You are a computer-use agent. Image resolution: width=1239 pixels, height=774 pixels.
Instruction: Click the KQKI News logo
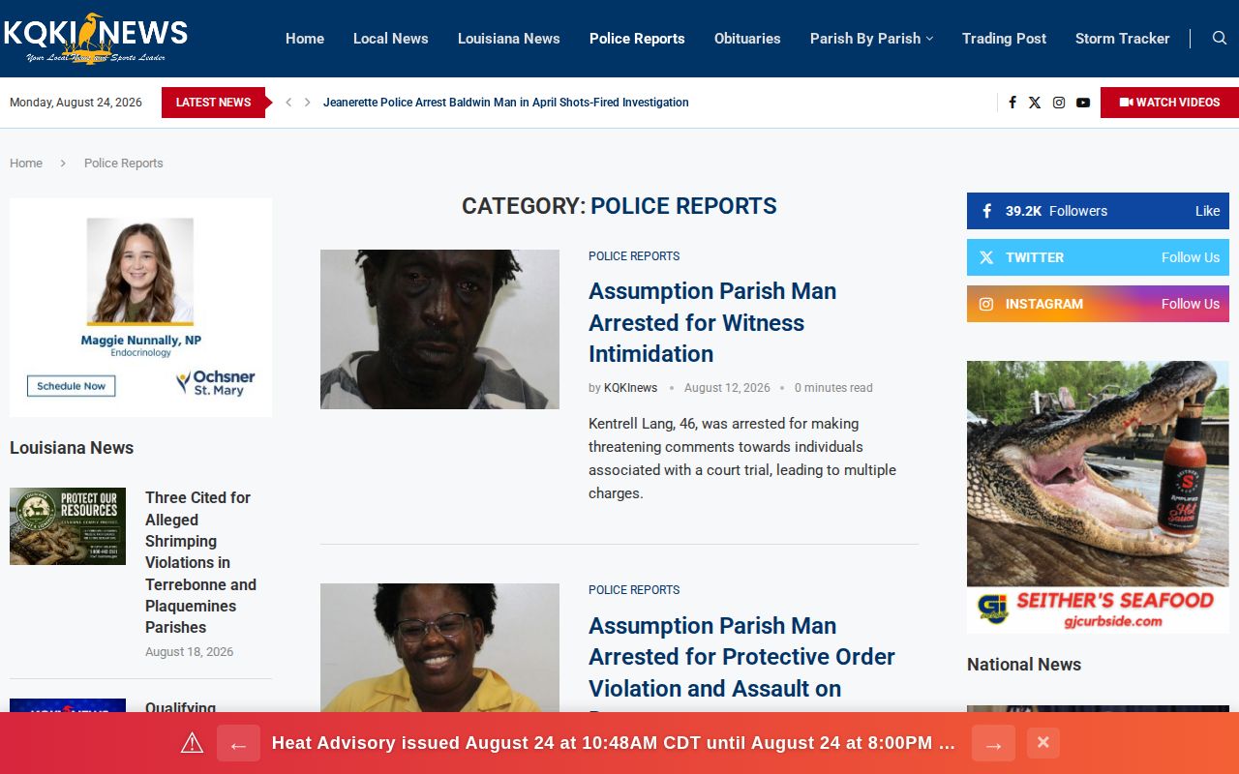click(x=95, y=39)
